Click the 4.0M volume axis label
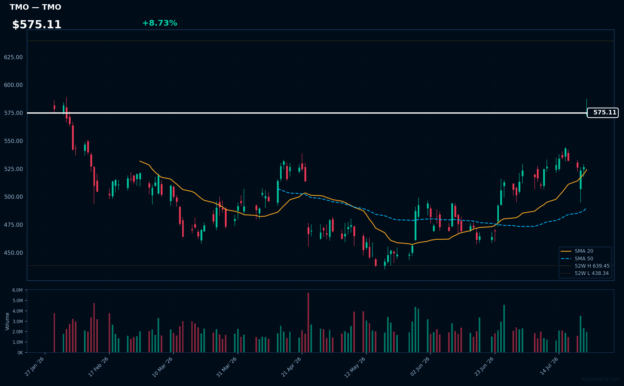Image resolution: width=624 pixels, height=386 pixels. click(x=18, y=311)
